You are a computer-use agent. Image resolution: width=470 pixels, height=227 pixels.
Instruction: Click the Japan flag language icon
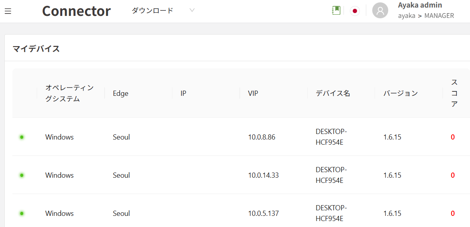click(355, 11)
